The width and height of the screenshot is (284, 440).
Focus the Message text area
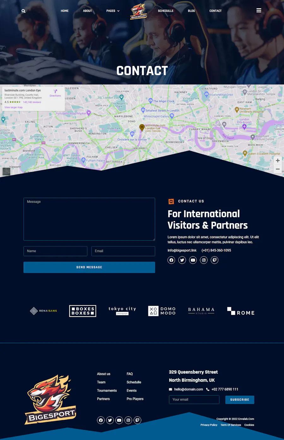(89, 219)
